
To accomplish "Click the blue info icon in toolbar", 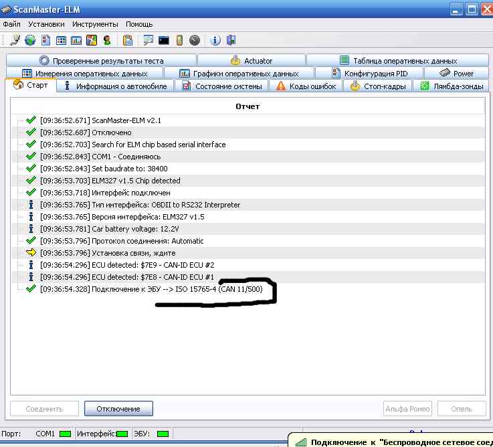I will coord(215,40).
